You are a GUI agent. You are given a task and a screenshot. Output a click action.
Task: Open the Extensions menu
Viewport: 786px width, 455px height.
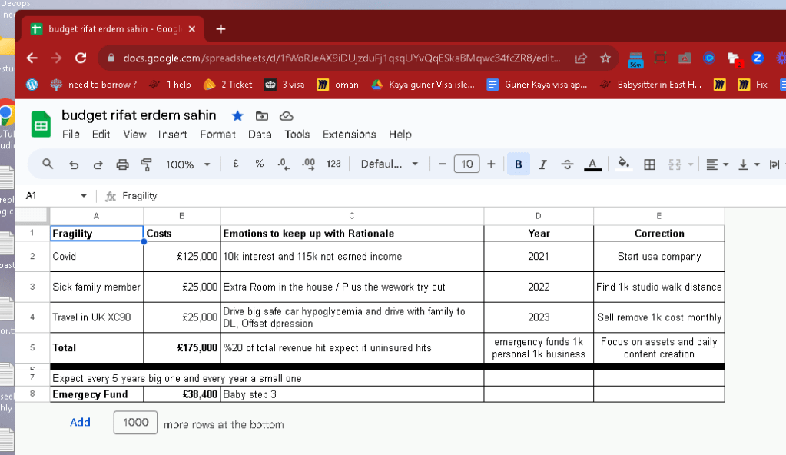click(x=350, y=135)
